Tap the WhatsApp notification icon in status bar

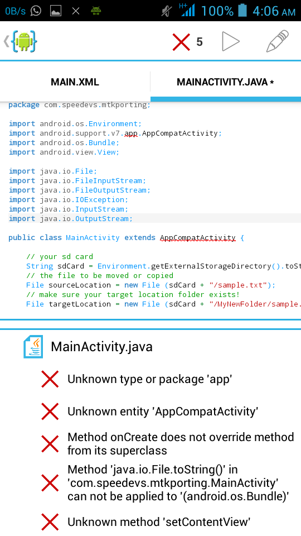click(x=36, y=11)
